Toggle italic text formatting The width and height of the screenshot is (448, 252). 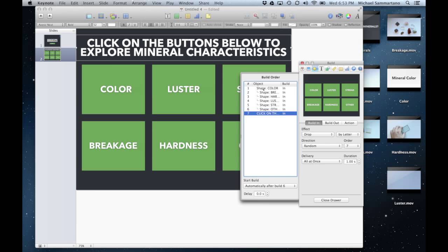tap(129, 25)
